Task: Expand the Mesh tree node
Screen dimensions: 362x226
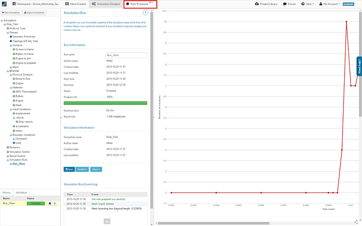Action: tap(11, 68)
